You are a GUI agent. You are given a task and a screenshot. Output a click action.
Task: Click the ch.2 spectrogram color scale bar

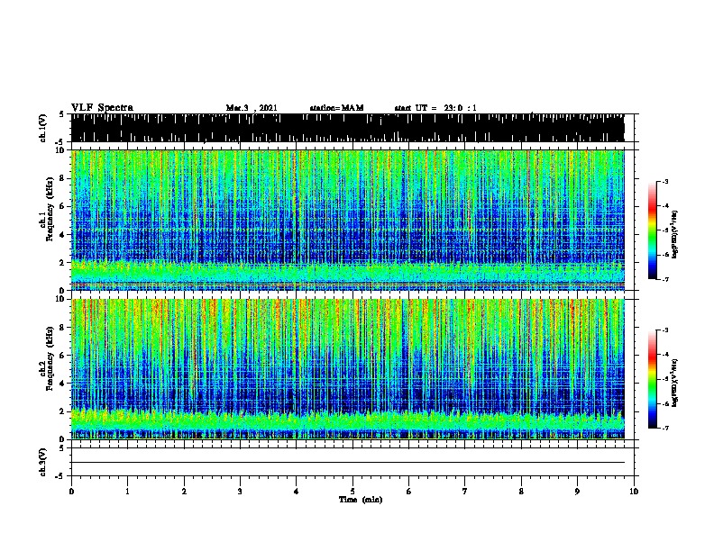pyautogui.click(x=652, y=379)
